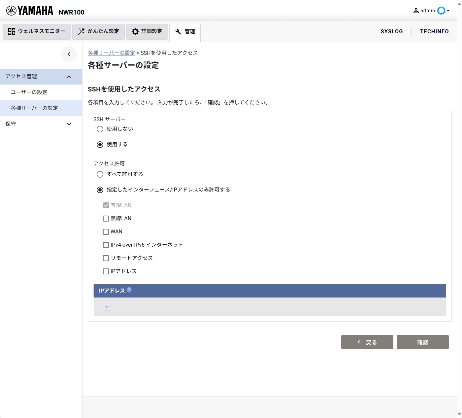Click the admin user profile icon
Viewport: 462px width, 418px height.
tap(416, 10)
